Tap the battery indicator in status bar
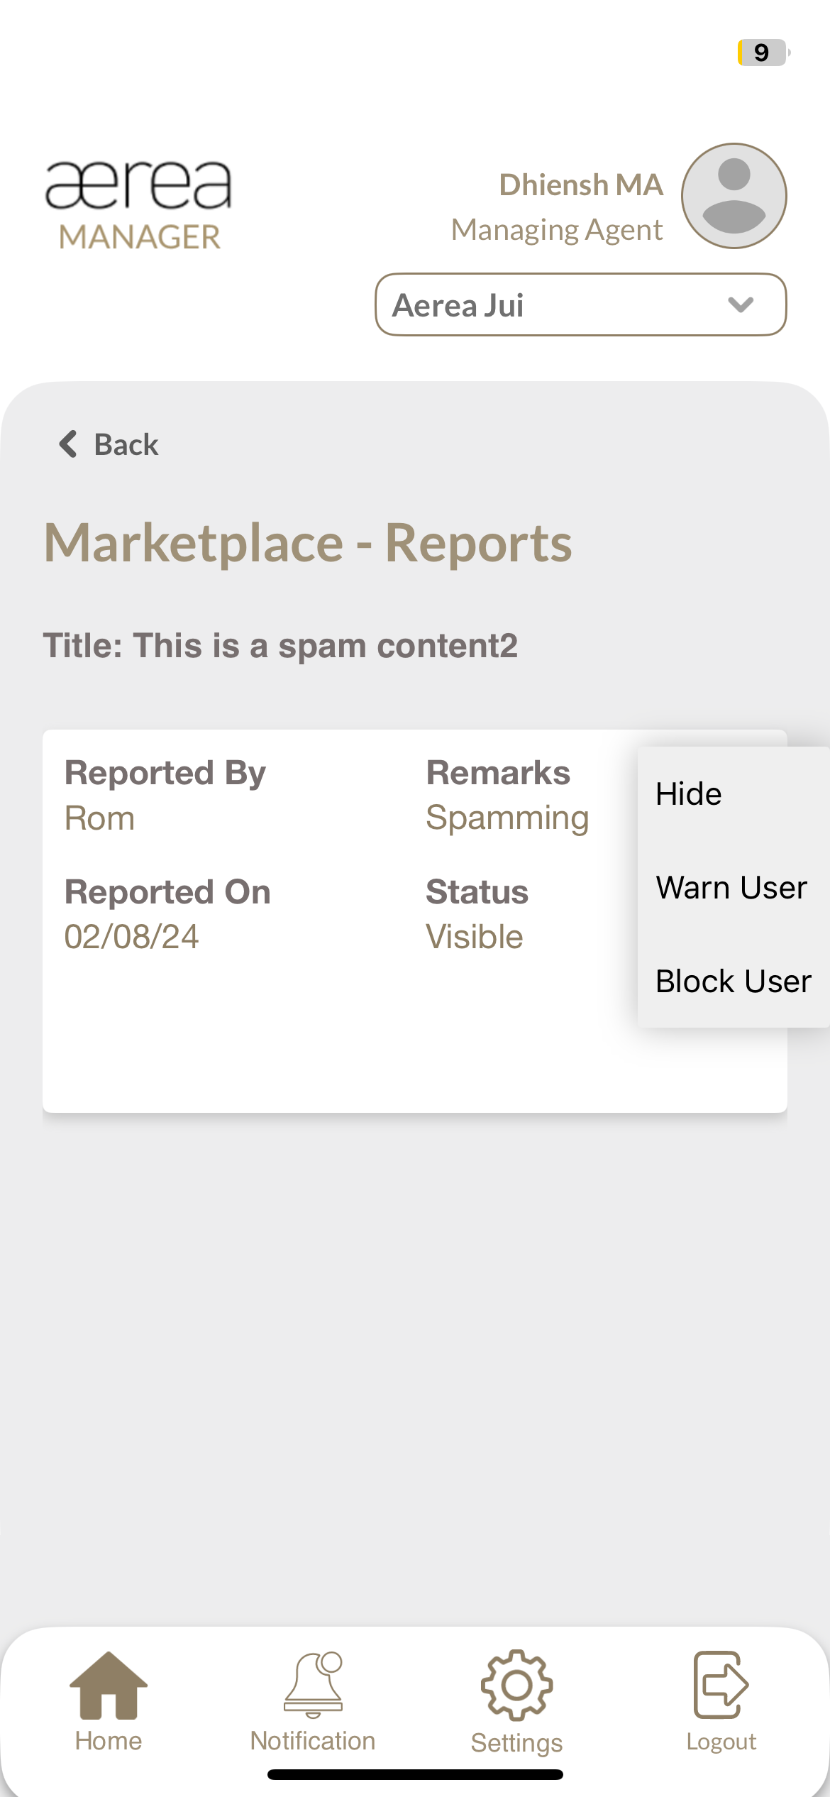This screenshot has width=830, height=1797. (x=763, y=53)
